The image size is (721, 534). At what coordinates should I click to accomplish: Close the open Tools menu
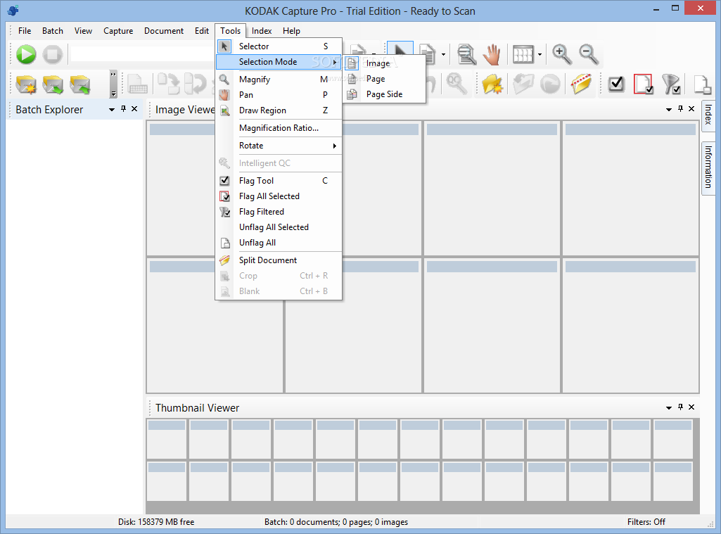(x=231, y=31)
